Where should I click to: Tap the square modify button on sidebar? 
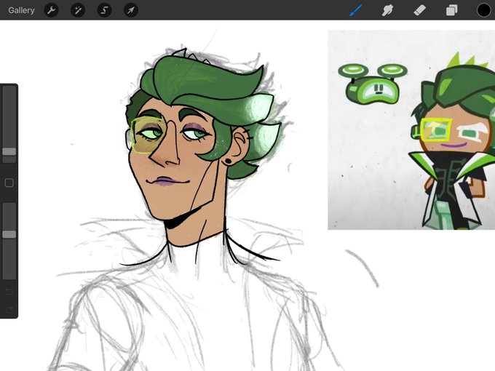pos(9,183)
